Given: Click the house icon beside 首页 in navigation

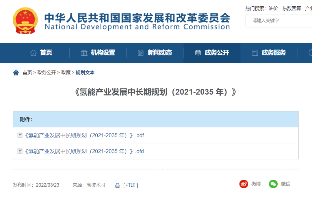Looking at the screenshot, I should 34,53.
